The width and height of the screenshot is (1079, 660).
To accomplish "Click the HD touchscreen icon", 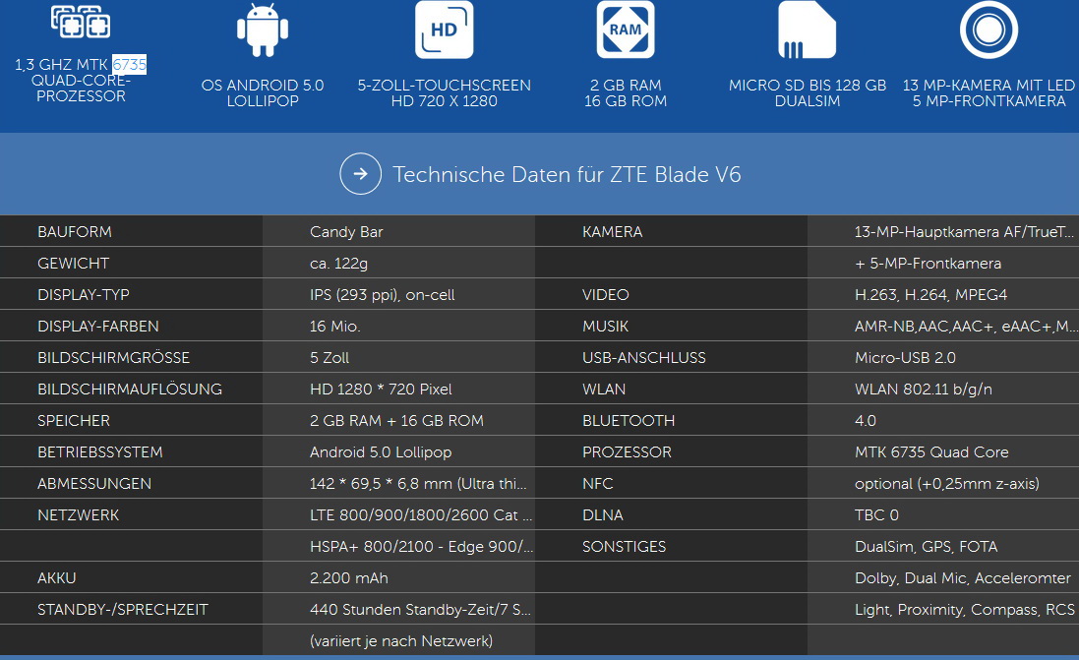I will (444, 30).
